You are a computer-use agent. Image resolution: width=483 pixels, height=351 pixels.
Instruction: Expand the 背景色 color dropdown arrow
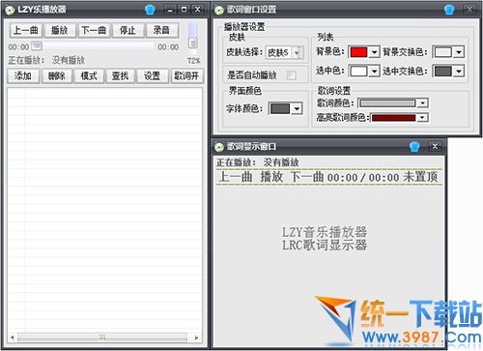tap(374, 52)
